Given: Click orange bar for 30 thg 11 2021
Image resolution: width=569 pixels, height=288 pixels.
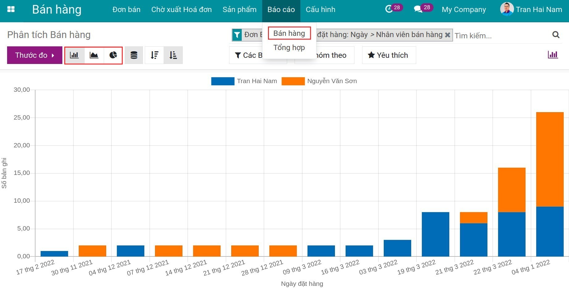Looking at the screenshot, I should click(92, 251).
